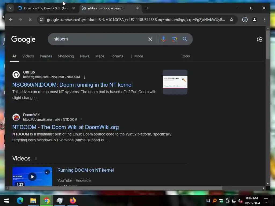This screenshot has width=275, height=206.
Task: Select the All results tab
Action: point(15,56)
